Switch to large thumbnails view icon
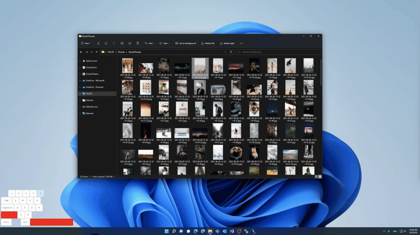Viewport: 420px width, 235px height. click(x=320, y=176)
